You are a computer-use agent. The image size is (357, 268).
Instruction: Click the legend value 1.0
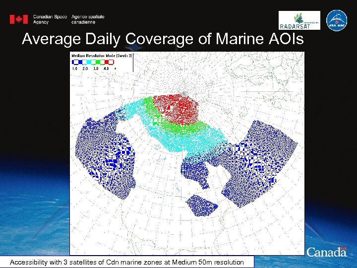tap(74, 68)
